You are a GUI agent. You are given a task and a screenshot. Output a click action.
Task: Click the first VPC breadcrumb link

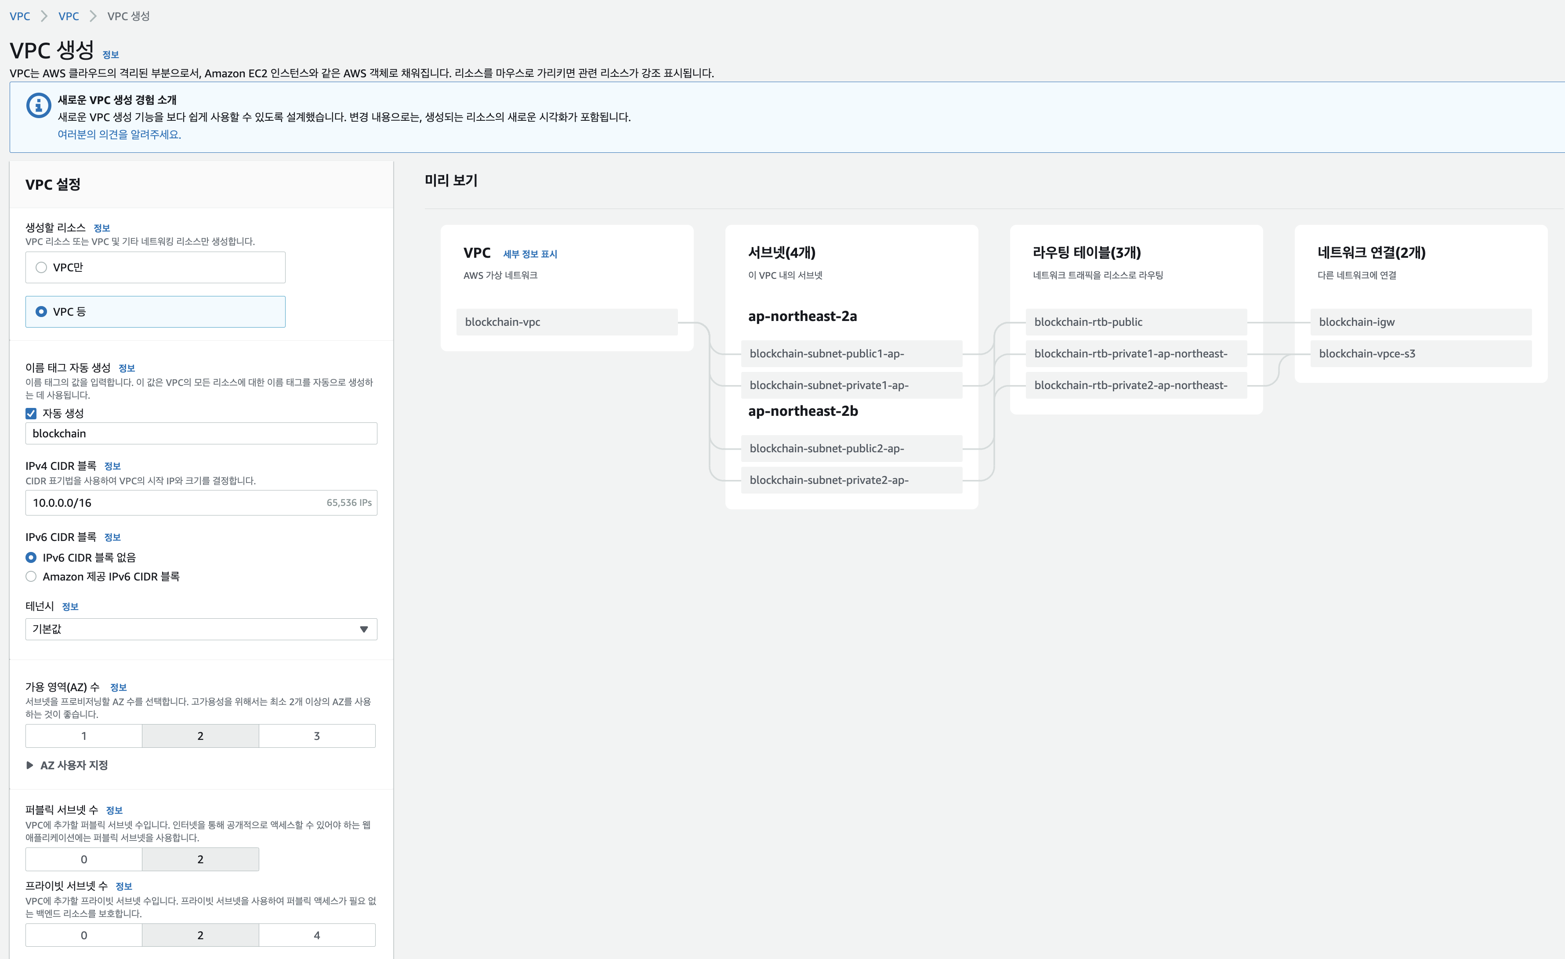click(20, 16)
